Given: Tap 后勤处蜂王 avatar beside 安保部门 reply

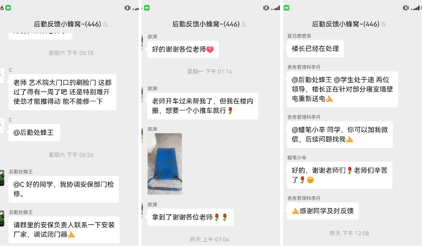Looking at the screenshot, I should [2, 178].
